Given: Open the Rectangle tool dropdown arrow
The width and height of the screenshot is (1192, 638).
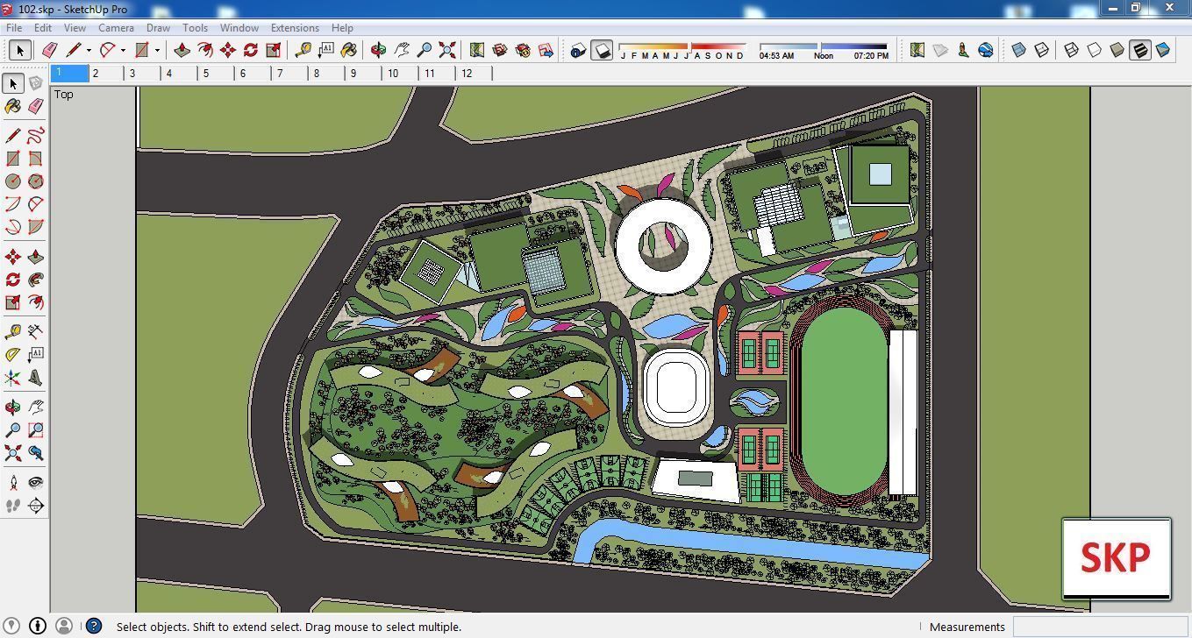Looking at the screenshot, I should 158,50.
